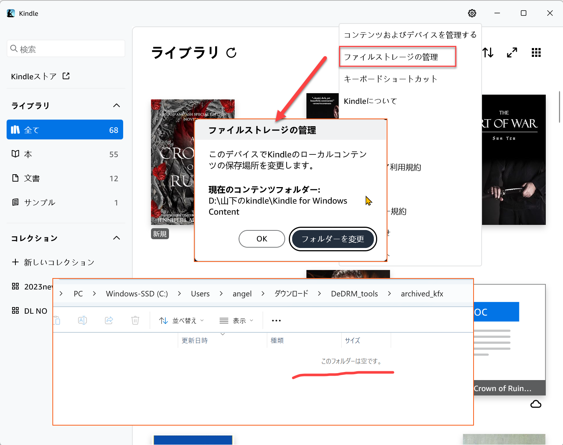The width and height of the screenshot is (563, 445).
Task: Go to angel folder breadcrumb
Action: [x=242, y=294]
